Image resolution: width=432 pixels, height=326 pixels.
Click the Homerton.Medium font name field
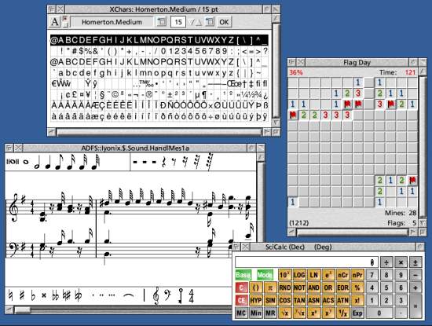[112, 22]
